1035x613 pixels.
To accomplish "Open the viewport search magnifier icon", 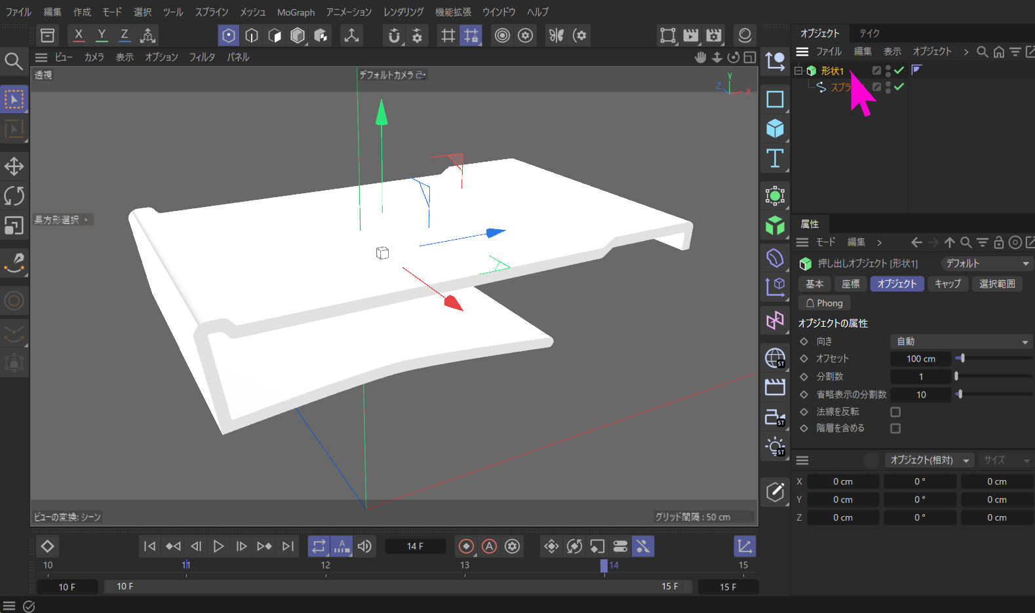I will tap(14, 61).
